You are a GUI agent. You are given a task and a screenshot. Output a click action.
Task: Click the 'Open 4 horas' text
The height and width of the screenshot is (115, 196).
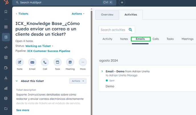24,41
